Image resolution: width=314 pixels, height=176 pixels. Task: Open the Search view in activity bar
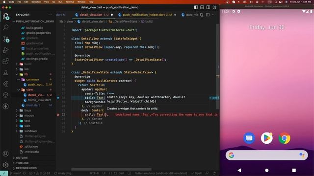(x=6, y=27)
